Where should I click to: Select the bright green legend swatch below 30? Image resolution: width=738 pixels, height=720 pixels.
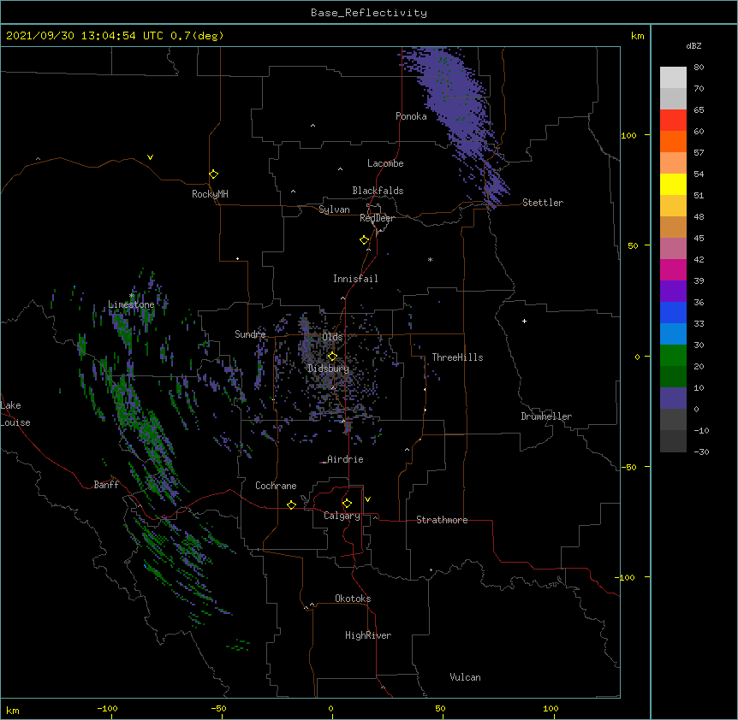pyautogui.click(x=673, y=356)
